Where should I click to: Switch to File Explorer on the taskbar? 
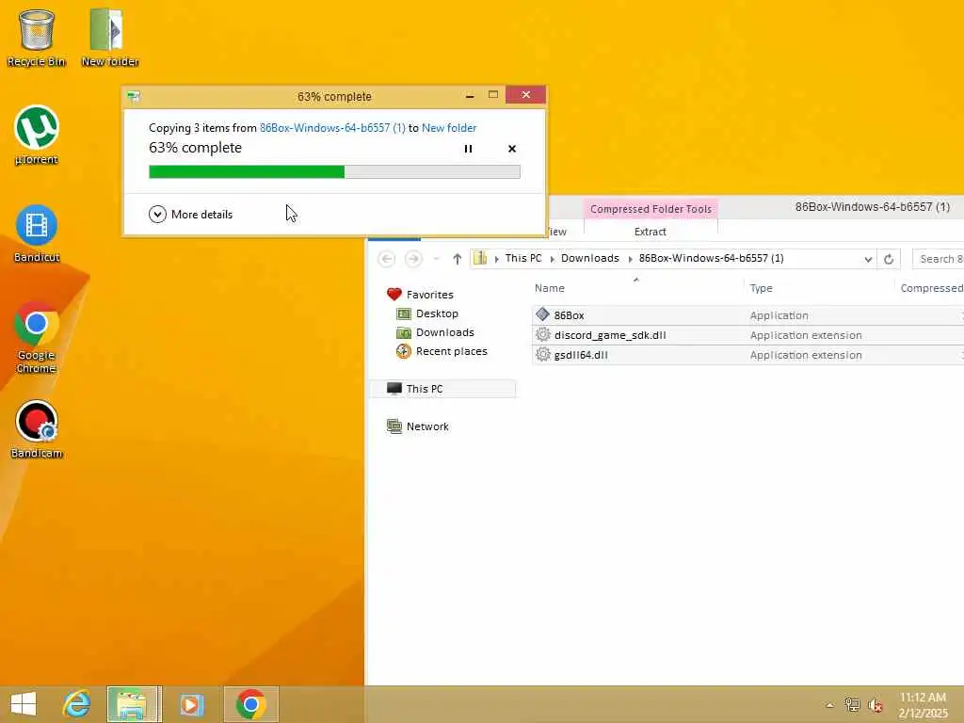(x=134, y=704)
